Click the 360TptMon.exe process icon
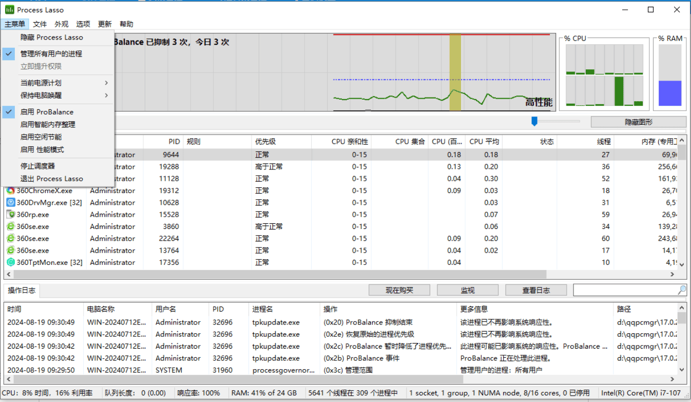Image resolution: width=691 pixels, height=402 pixels. tap(11, 262)
